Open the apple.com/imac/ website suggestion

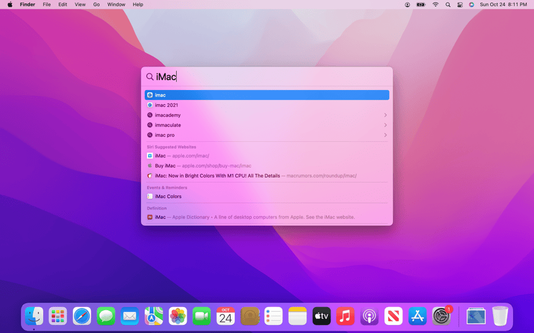267,155
